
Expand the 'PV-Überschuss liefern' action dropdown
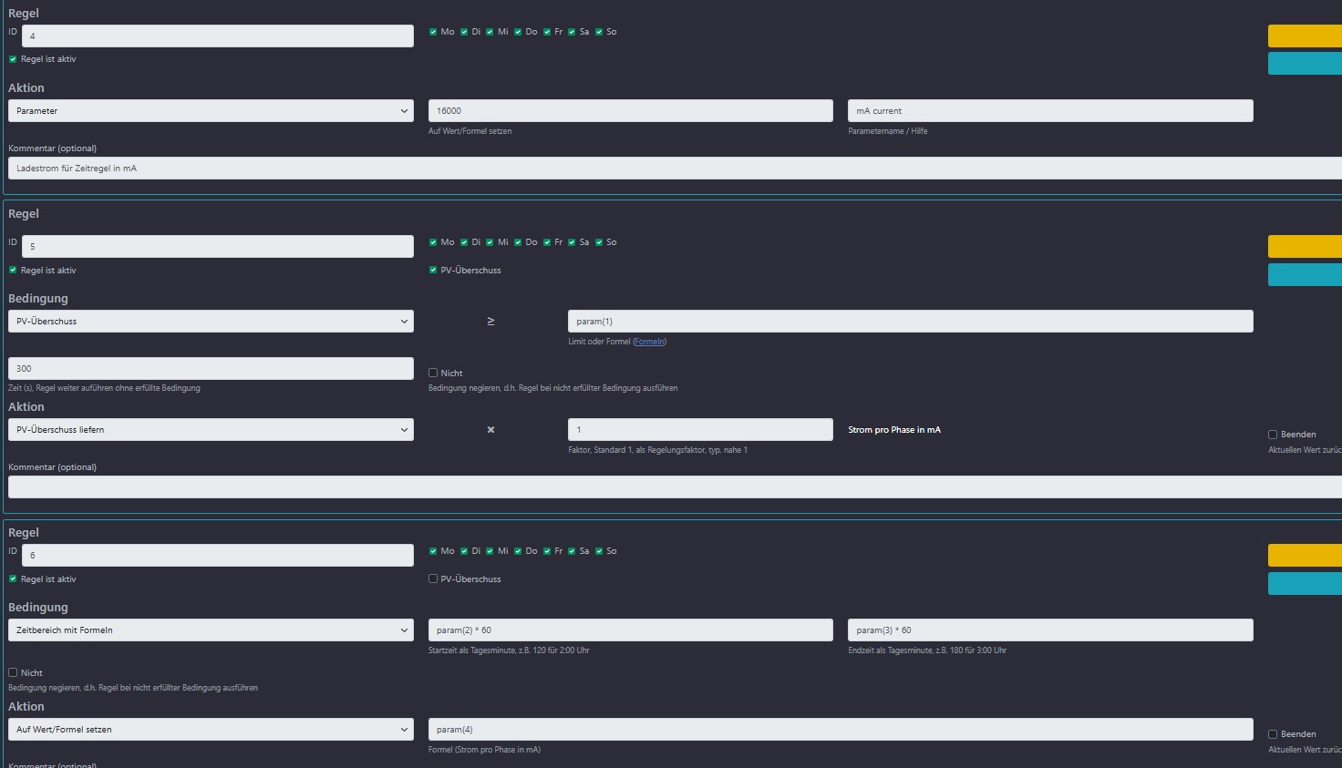click(x=211, y=430)
